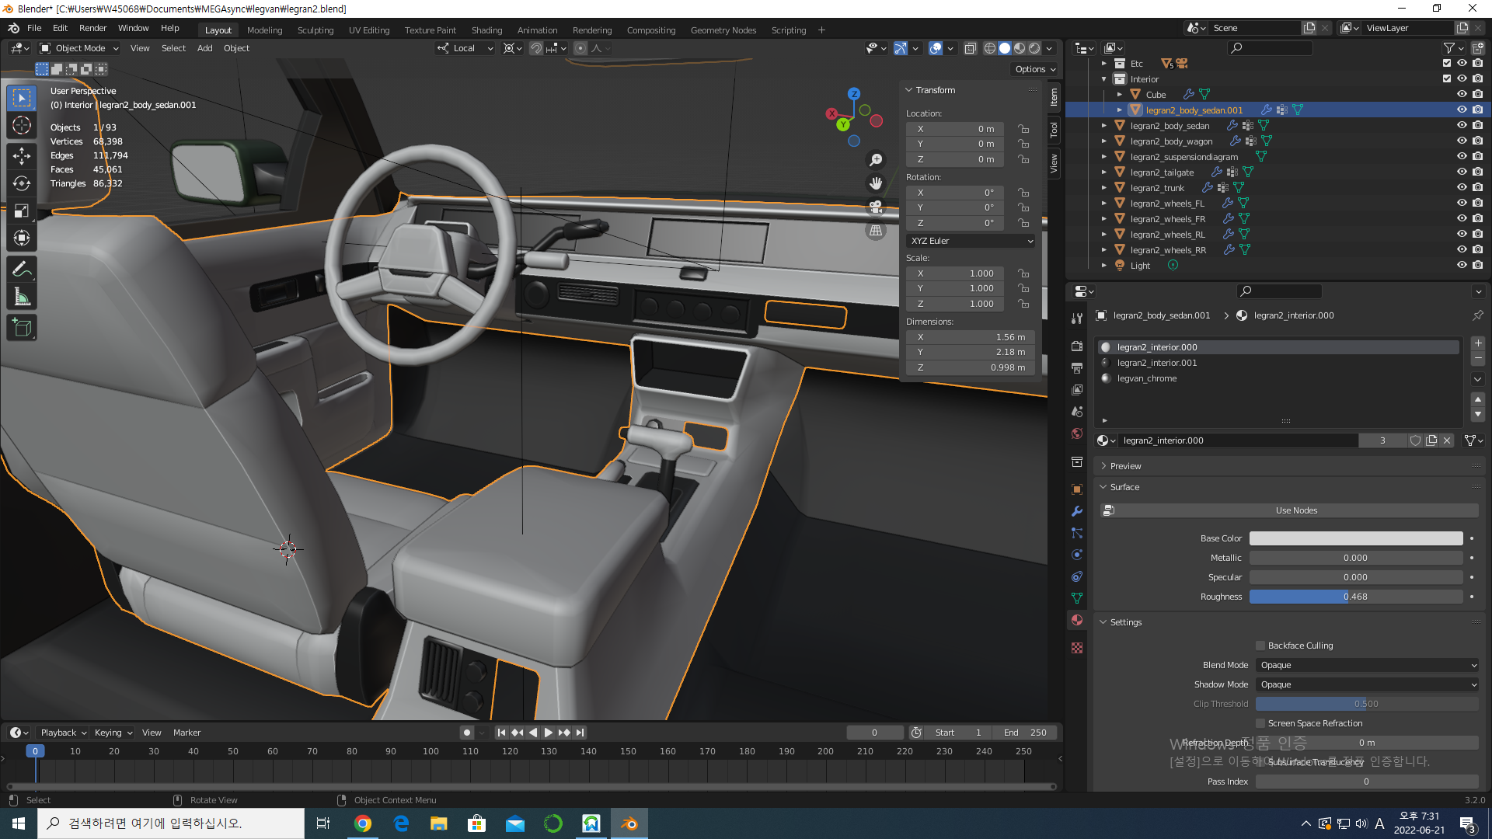Adjust the Roughness slider
The image size is (1492, 839).
point(1355,597)
